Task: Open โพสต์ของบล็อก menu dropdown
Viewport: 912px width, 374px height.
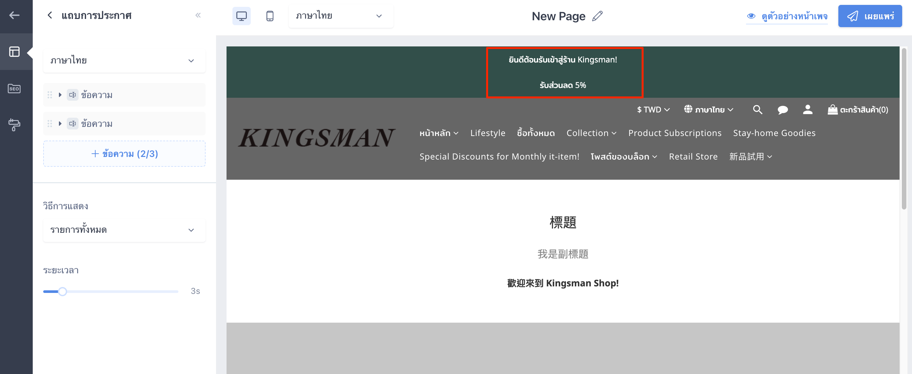Action: pyautogui.click(x=624, y=157)
